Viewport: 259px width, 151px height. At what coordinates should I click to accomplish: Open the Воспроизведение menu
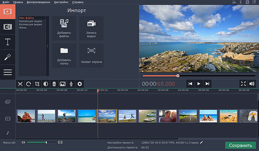tap(38, 2)
